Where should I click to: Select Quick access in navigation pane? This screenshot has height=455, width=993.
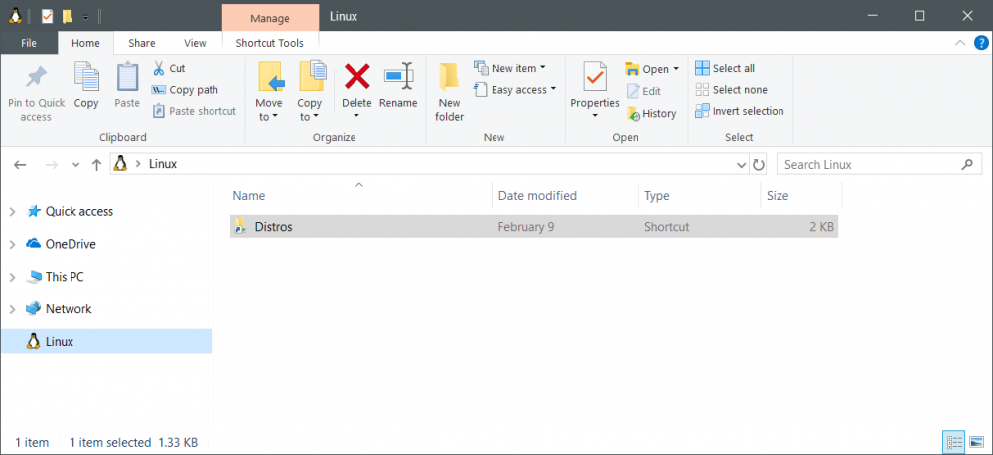click(79, 212)
